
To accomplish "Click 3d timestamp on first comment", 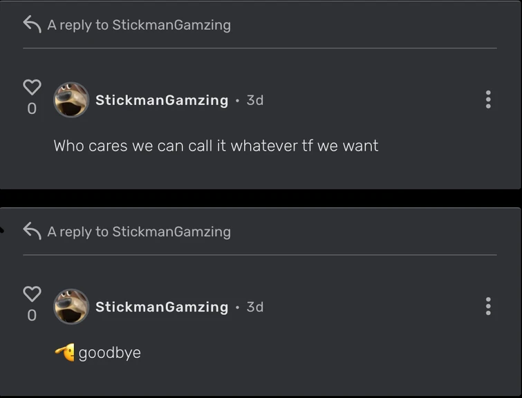I will pyautogui.click(x=255, y=100).
